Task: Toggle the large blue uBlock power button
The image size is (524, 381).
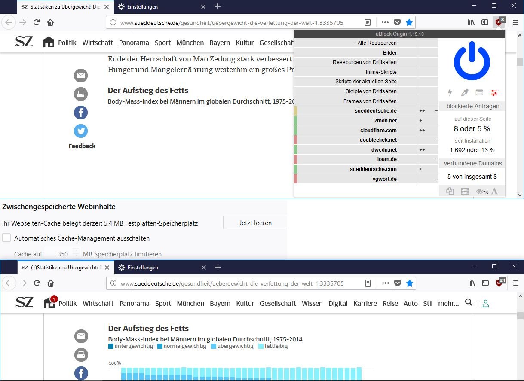Action: click(x=472, y=61)
